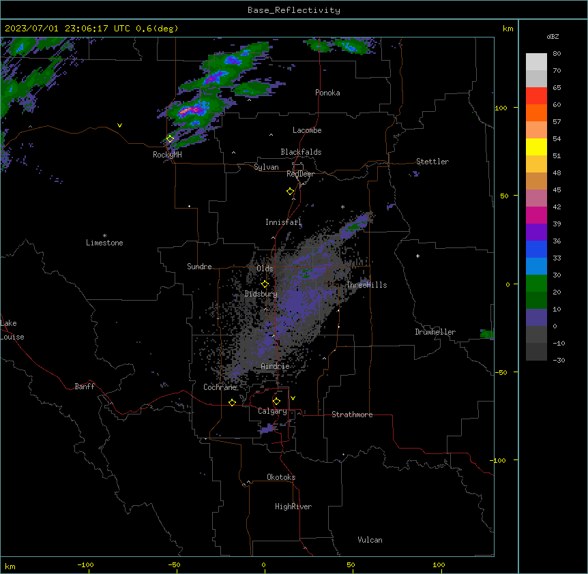
Task: Pick the bright yellow swatch in dBZ legend
Action: 536,147
